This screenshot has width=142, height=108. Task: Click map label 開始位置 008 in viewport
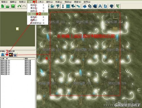pos(82,83)
